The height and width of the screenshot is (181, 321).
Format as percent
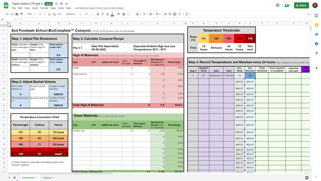point(45,14)
